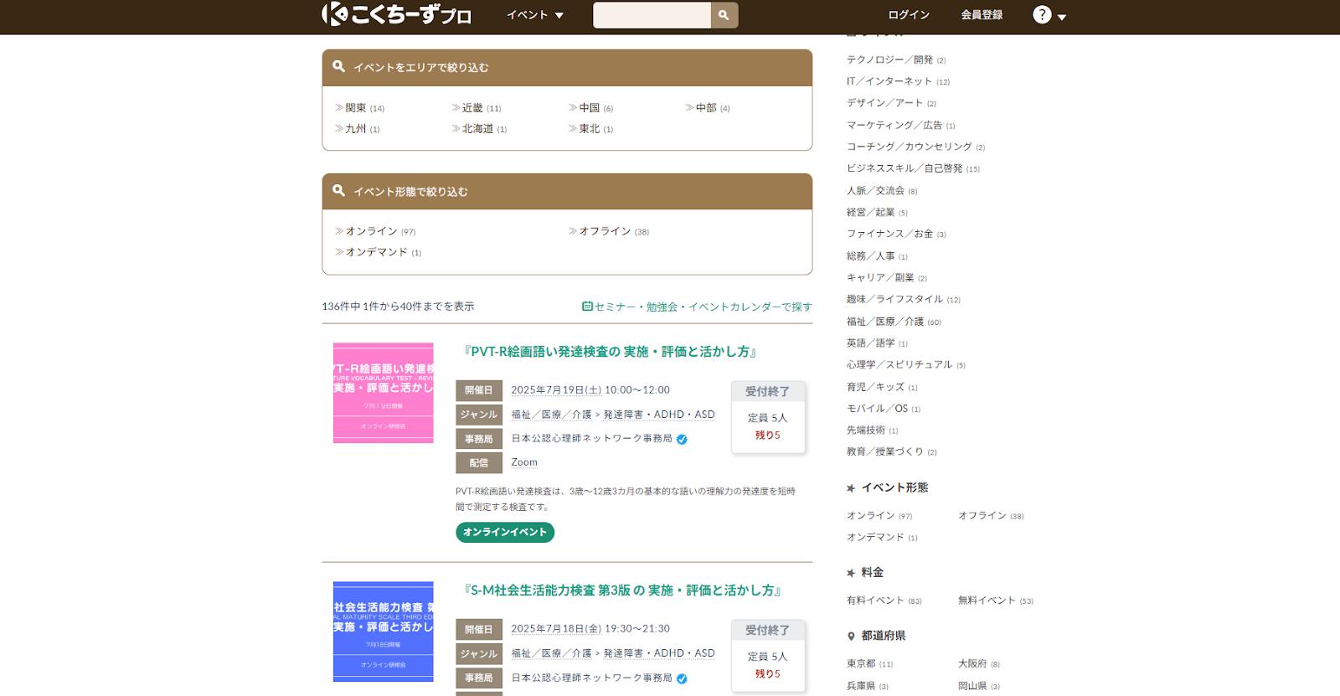Image resolution: width=1340 pixels, height=696 pixels.
Task: Click the search magnifier button in header
Action: point(724,15)
